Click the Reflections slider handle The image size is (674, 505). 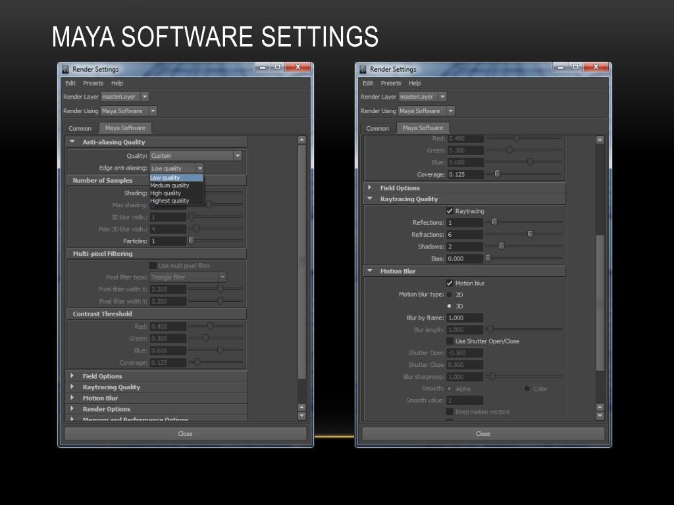pos(494,222)
